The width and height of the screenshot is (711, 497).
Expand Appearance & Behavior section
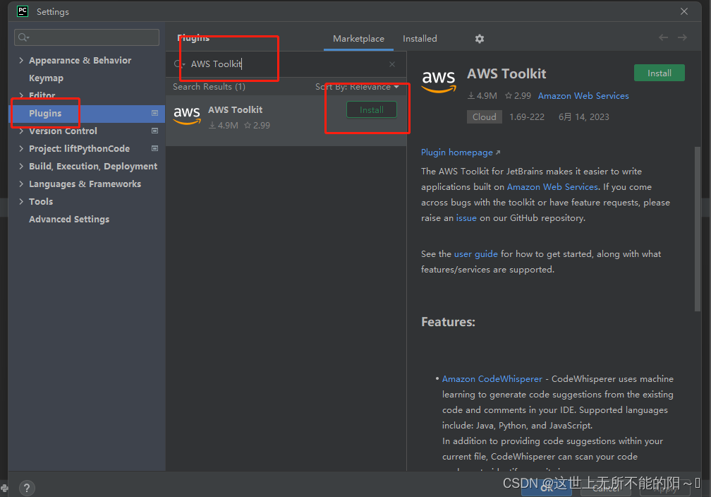coord(21,60)
